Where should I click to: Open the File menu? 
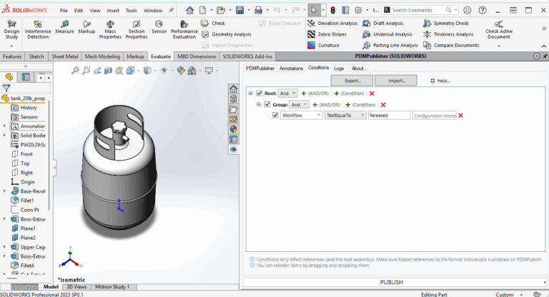tap(64, 11)
